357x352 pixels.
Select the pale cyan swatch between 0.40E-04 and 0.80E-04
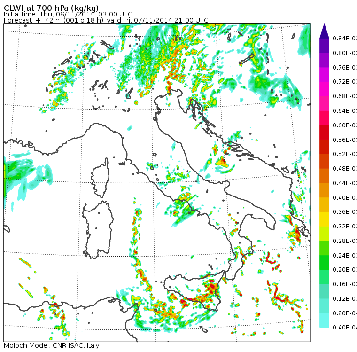tap(324, 321)
